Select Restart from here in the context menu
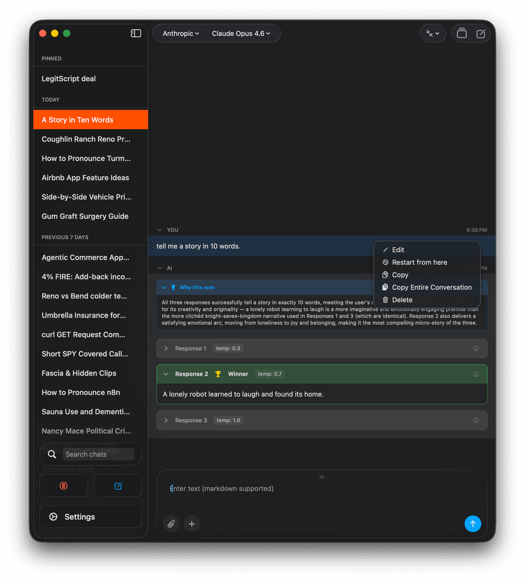 (420, 262)
